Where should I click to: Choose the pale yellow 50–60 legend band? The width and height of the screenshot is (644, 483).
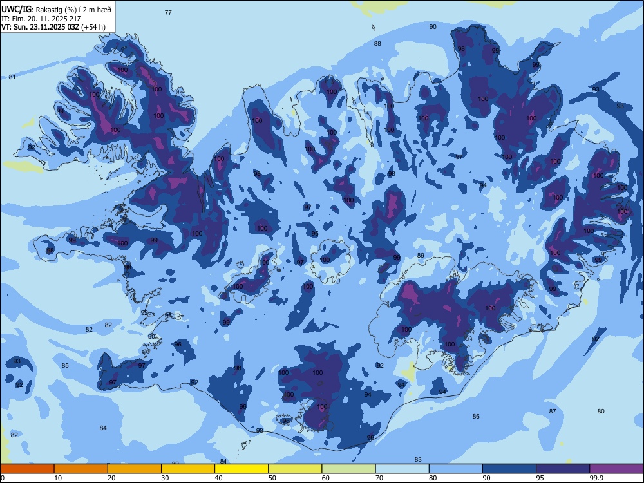click(x=296, y=469)
